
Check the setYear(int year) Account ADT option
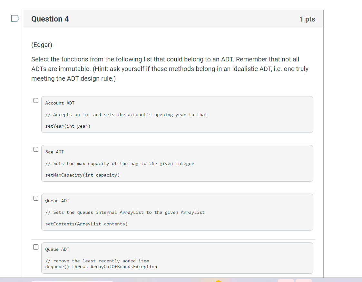35,100
